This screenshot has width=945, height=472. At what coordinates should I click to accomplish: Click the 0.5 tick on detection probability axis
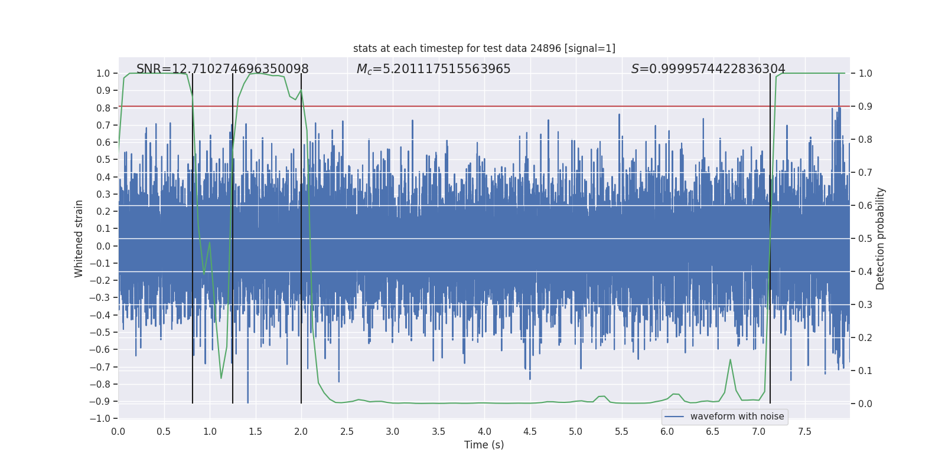pos(865,238)
